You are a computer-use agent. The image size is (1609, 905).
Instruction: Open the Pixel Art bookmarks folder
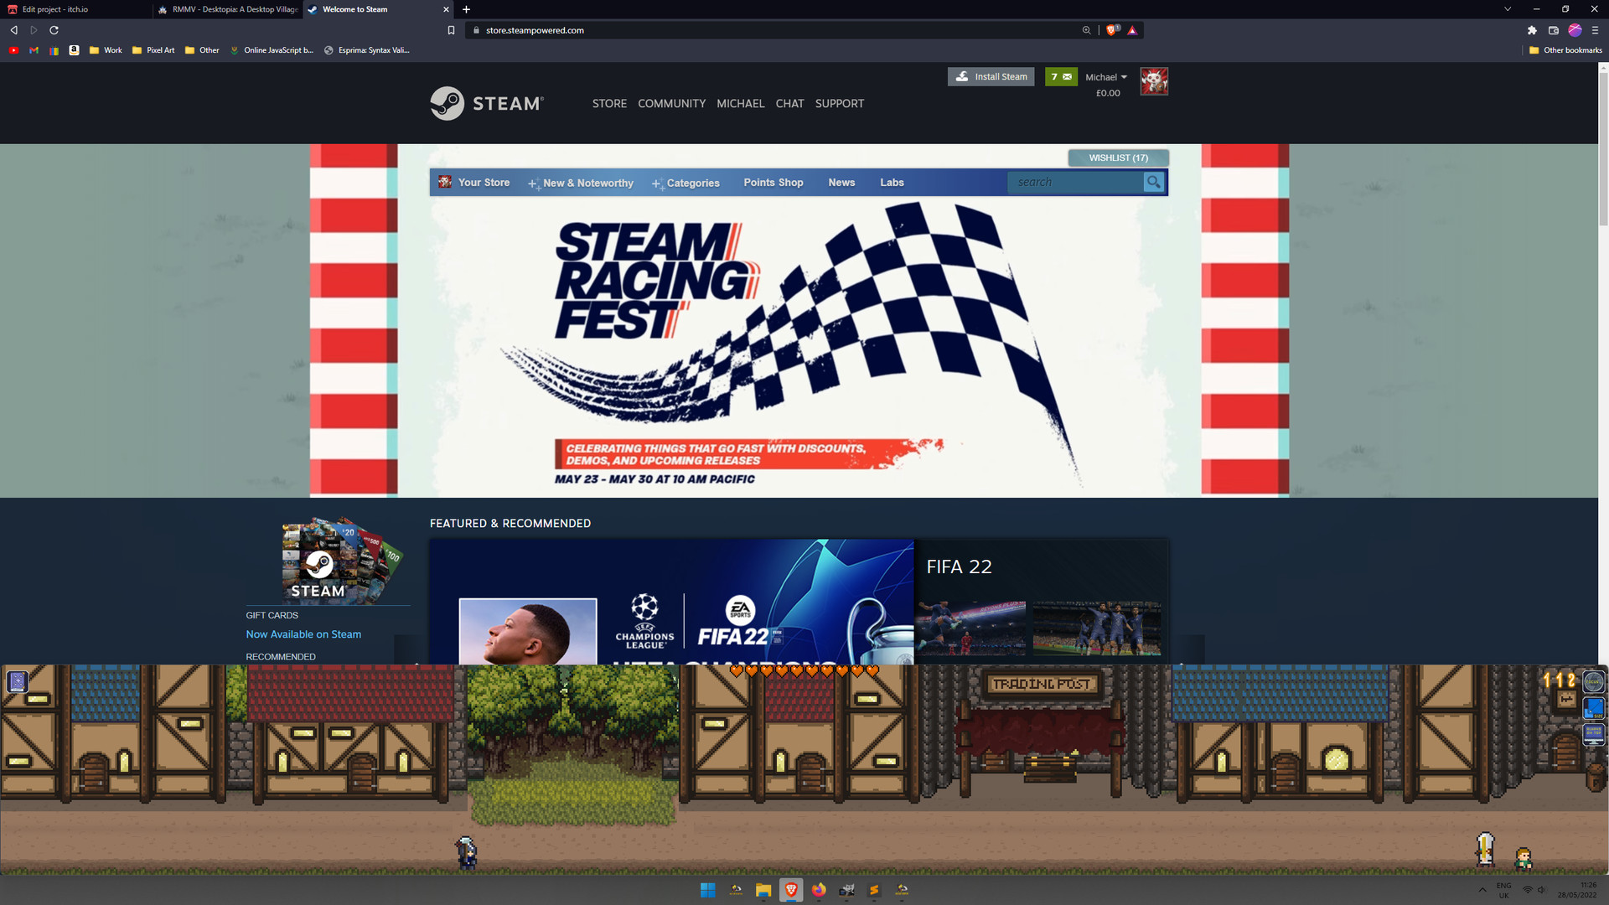153,50
